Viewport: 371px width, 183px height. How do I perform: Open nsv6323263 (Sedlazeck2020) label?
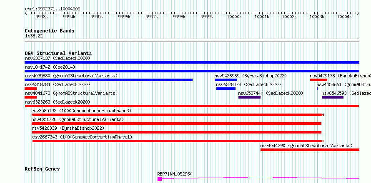(x=58, y=102)
